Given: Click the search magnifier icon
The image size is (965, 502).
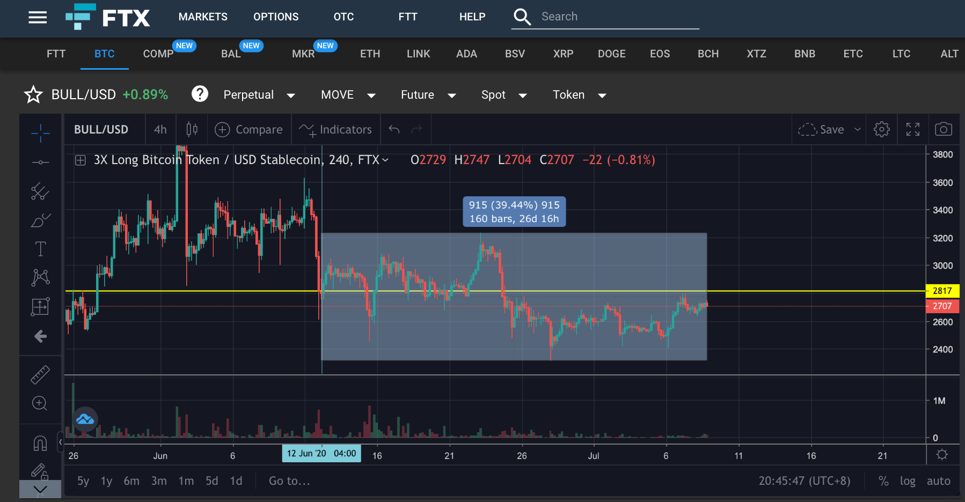Looking at the screenshot, I should click(522, 17).
